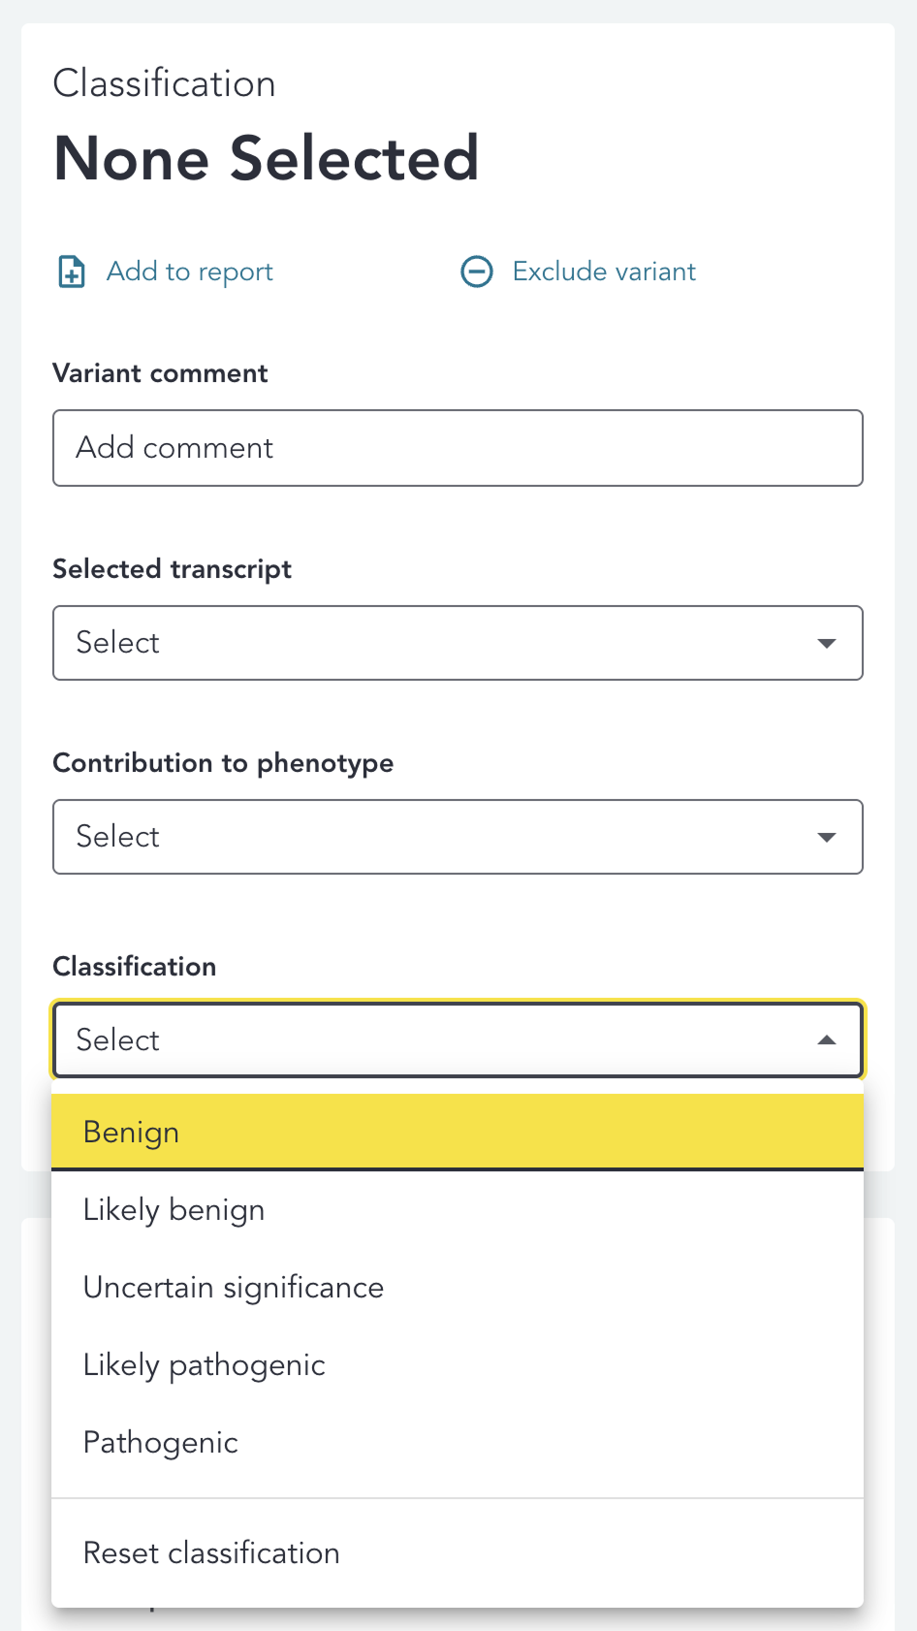Click the Exclude variant link text
Screen dimensions: 917x1631
[604, 272]
